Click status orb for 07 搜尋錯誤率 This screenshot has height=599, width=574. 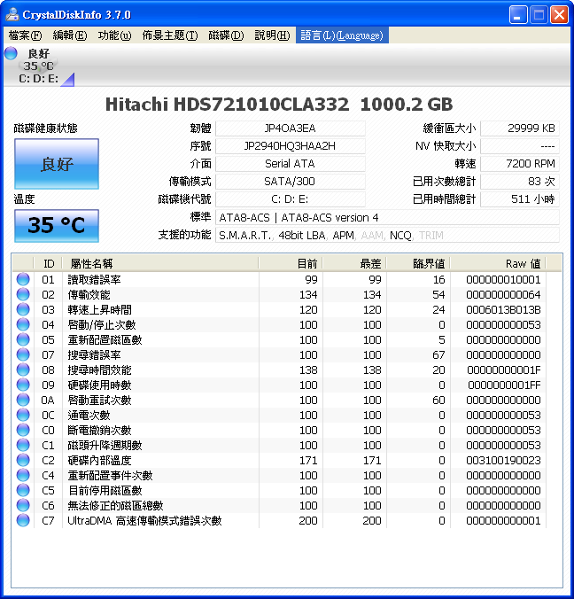pos(23,354)
